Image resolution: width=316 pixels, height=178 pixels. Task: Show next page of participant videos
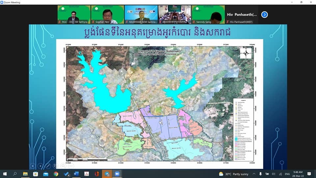pos(264,15)
